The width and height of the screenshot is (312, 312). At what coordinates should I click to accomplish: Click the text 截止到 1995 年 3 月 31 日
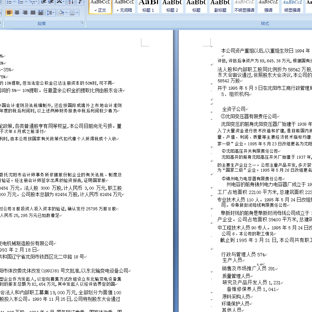coord(249,240)
